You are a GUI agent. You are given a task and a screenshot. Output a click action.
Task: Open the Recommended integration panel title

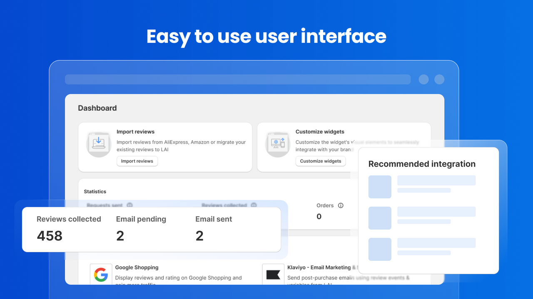(x=422, y=164)
